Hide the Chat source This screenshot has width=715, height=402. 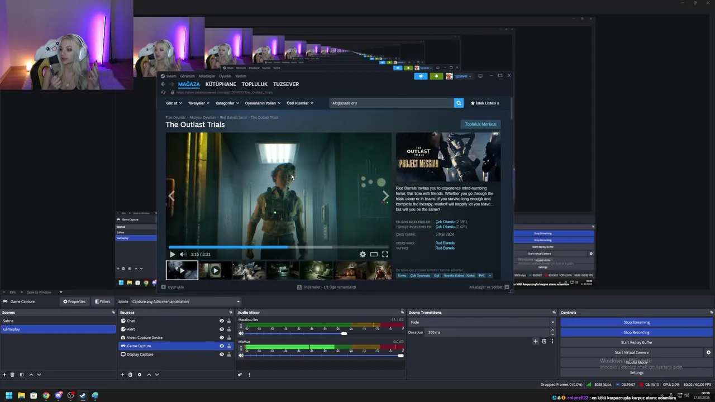click(222, 321)
